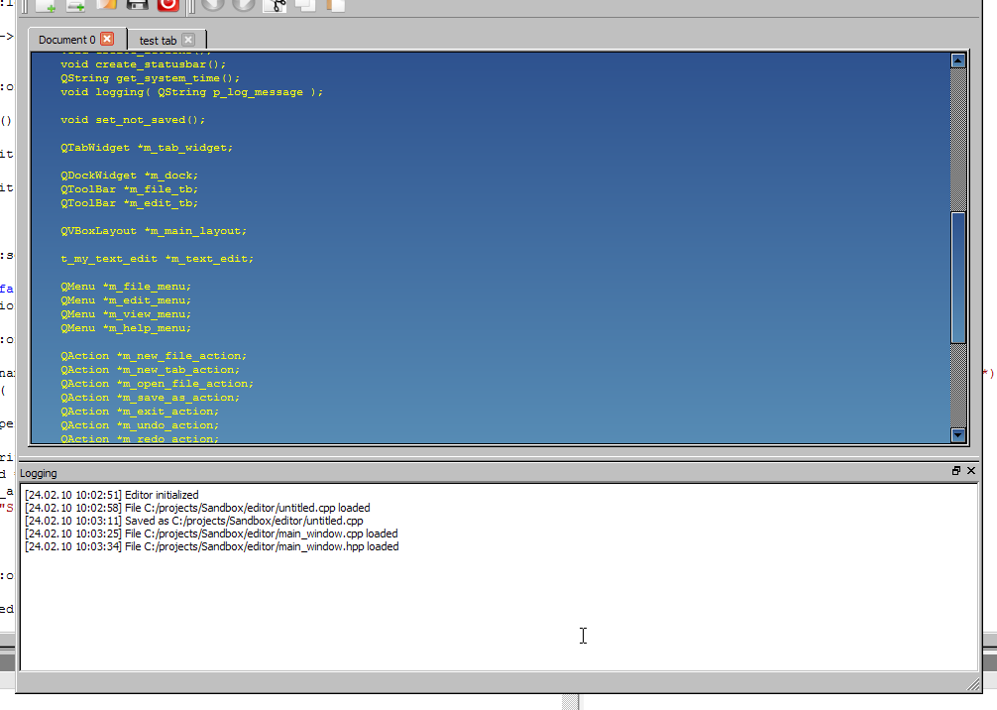
Task: Click the 'void create_statusbar();' code line
Action: click(143, 64)
